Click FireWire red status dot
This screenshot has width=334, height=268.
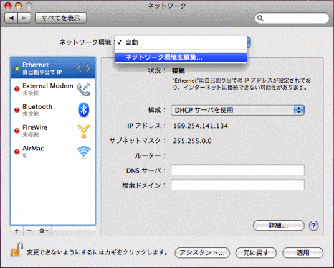(x=17, y=131)
